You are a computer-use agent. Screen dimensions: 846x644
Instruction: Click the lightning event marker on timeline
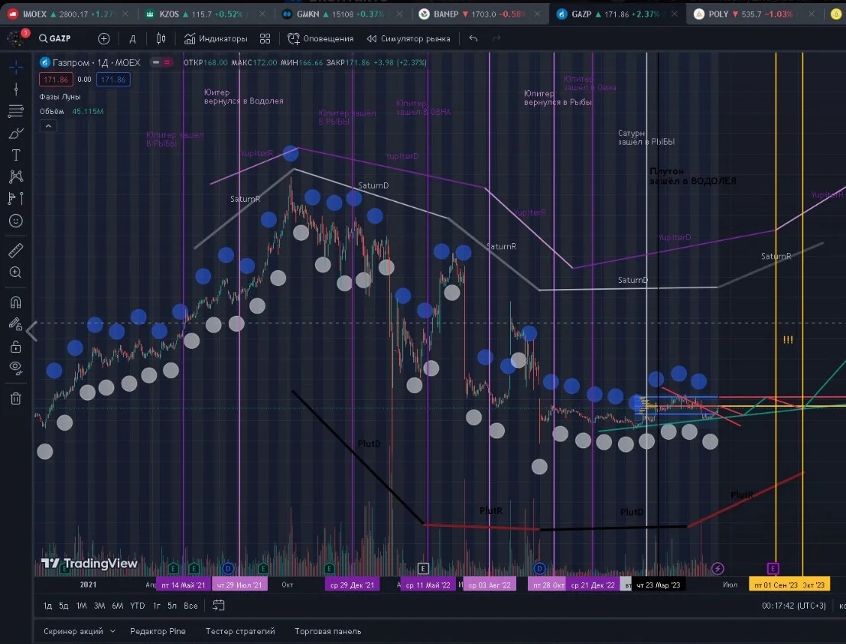pos(717,568)
